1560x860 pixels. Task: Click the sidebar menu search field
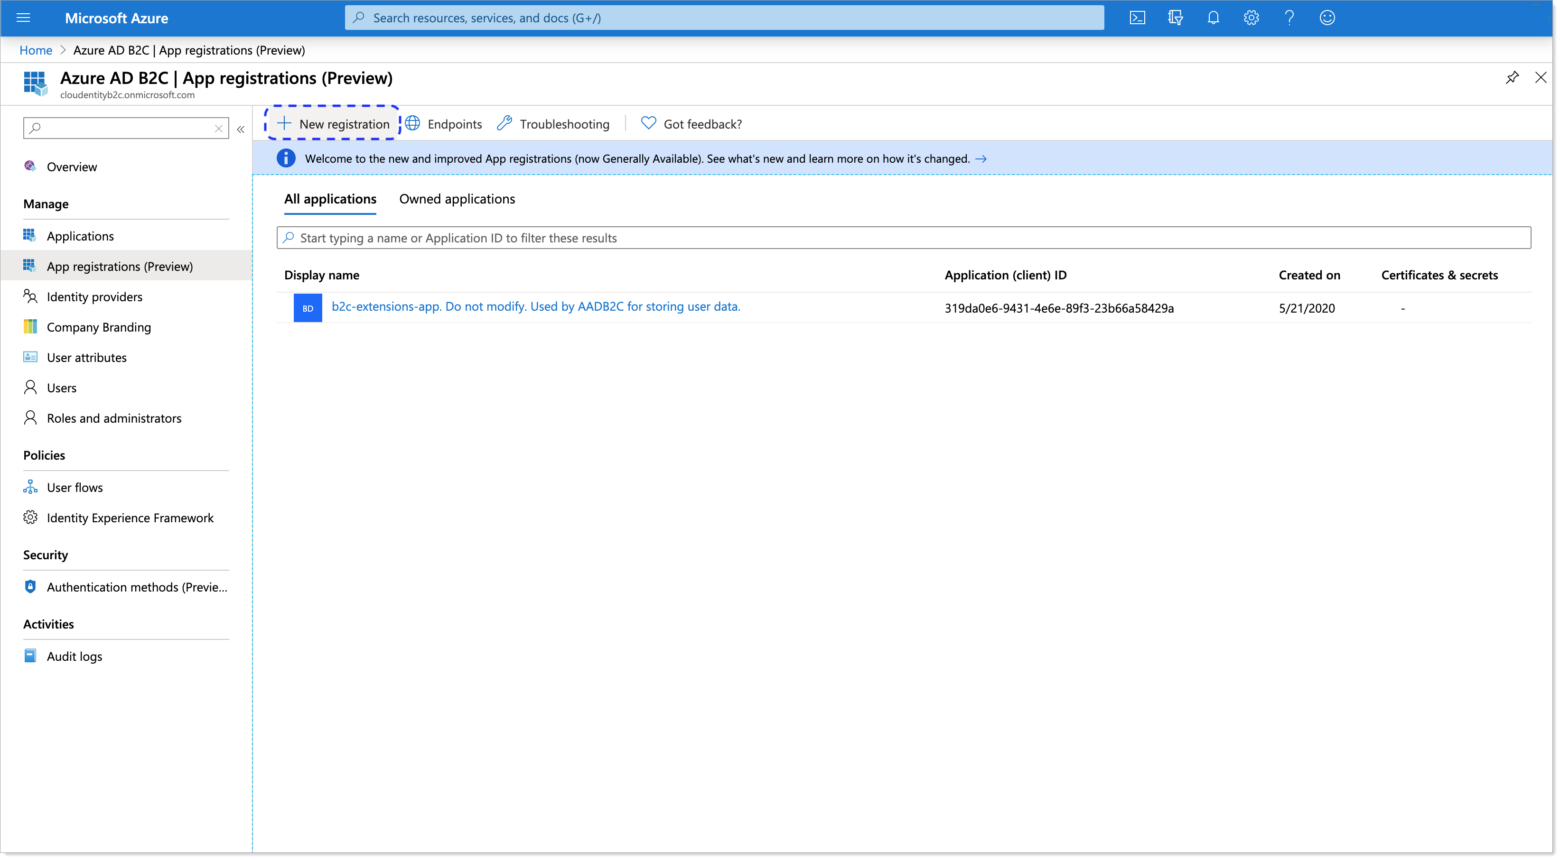tap(126, 128)
